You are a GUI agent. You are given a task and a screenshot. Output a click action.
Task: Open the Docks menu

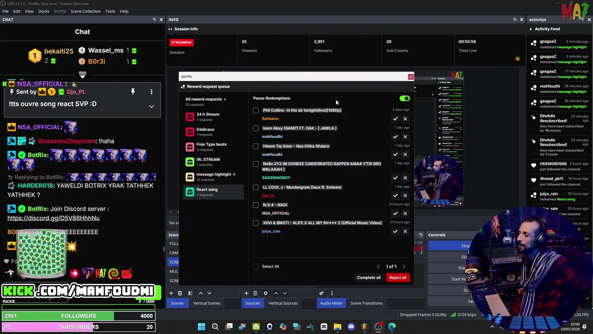coord(44,11)
